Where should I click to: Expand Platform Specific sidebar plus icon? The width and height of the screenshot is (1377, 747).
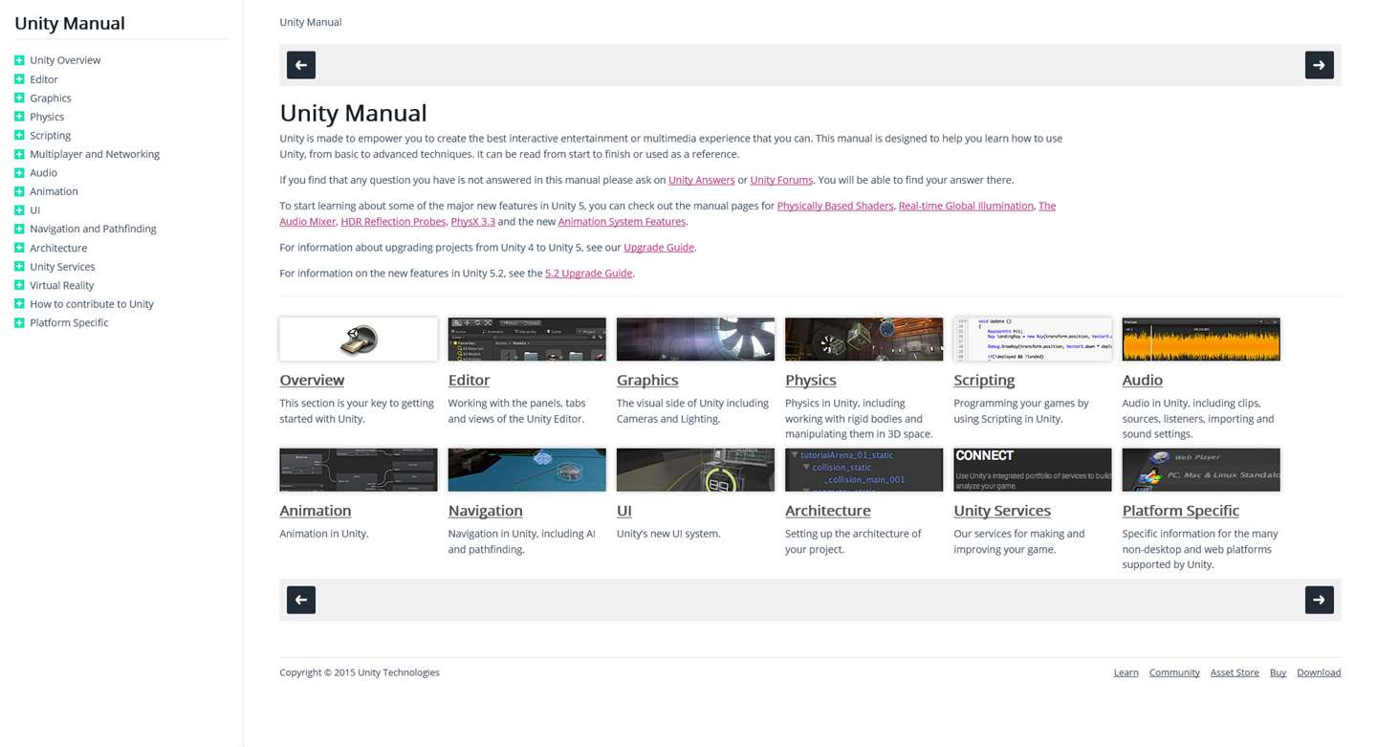(19, 322)
